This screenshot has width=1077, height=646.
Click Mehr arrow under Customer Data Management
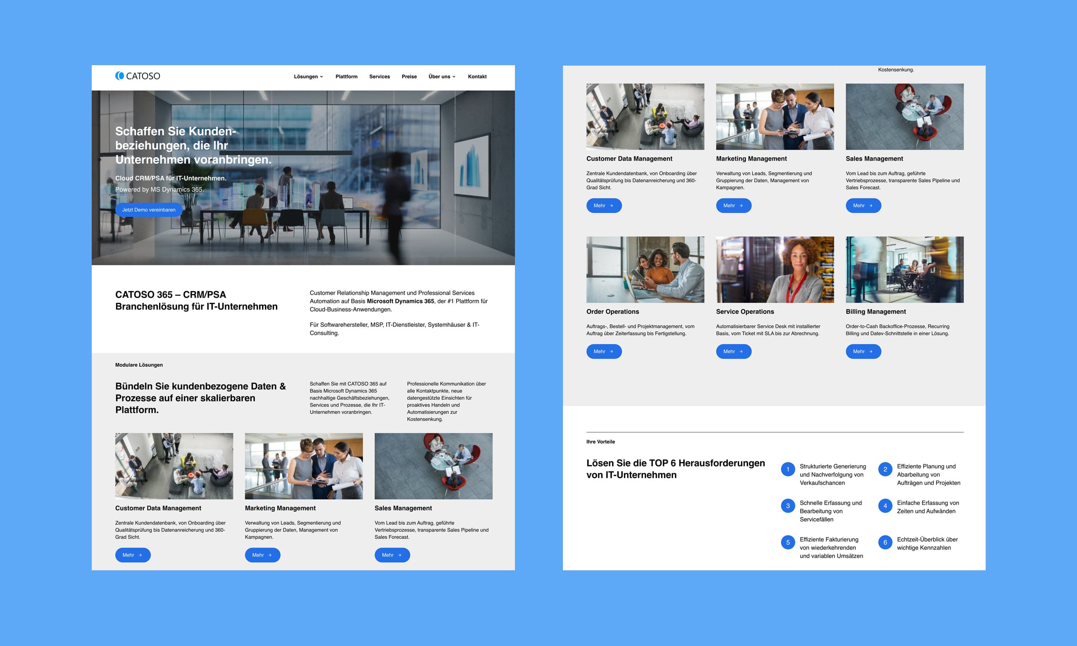[132, 554]
